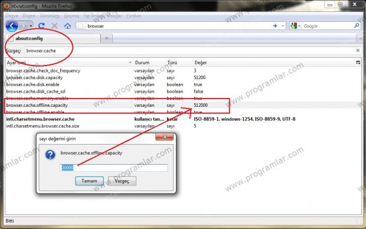Close the 'sayı değerini girin' dialog

[x=164, y=137]
